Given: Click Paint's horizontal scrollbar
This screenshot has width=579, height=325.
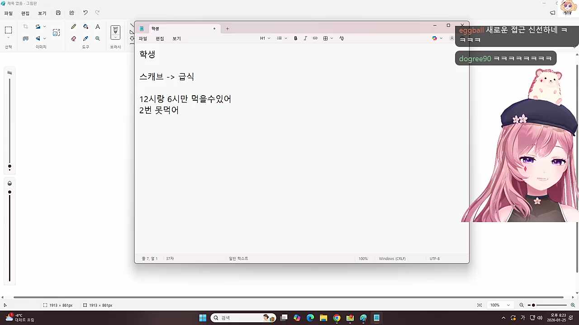Looking at the screenshot, I should coord(288,297).
